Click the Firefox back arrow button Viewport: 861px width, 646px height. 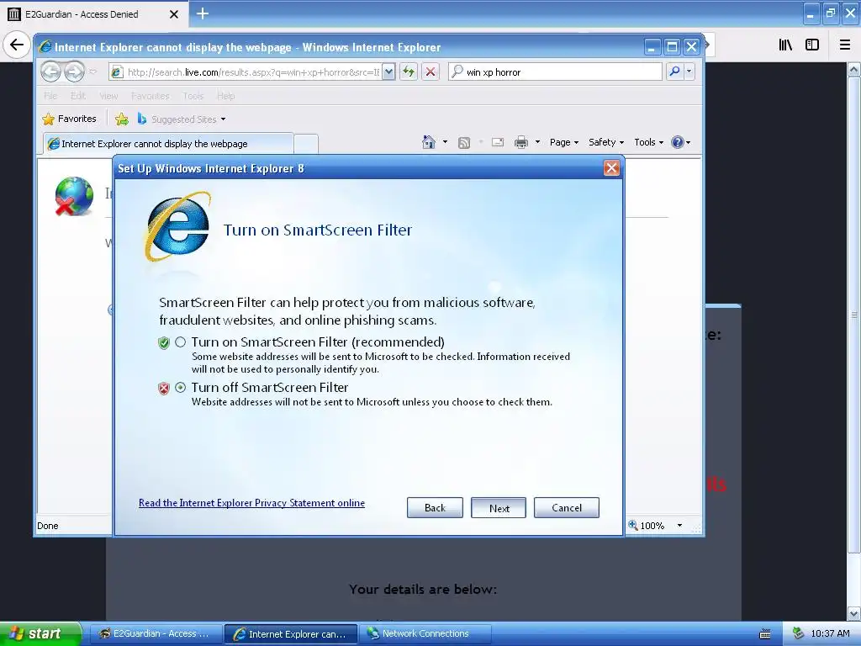pos(17,45)
